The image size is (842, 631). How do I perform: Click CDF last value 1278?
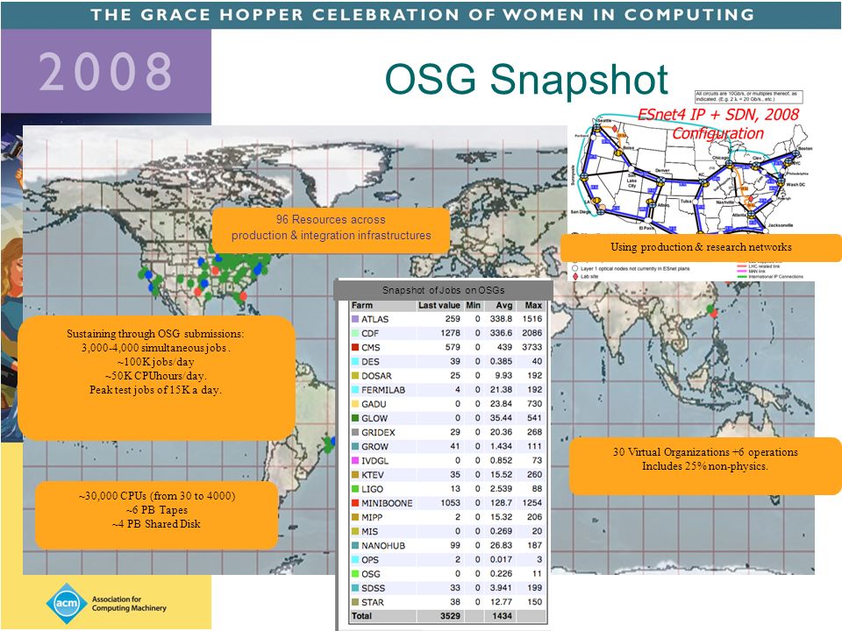pyautogui.click(x=450, y=333)
